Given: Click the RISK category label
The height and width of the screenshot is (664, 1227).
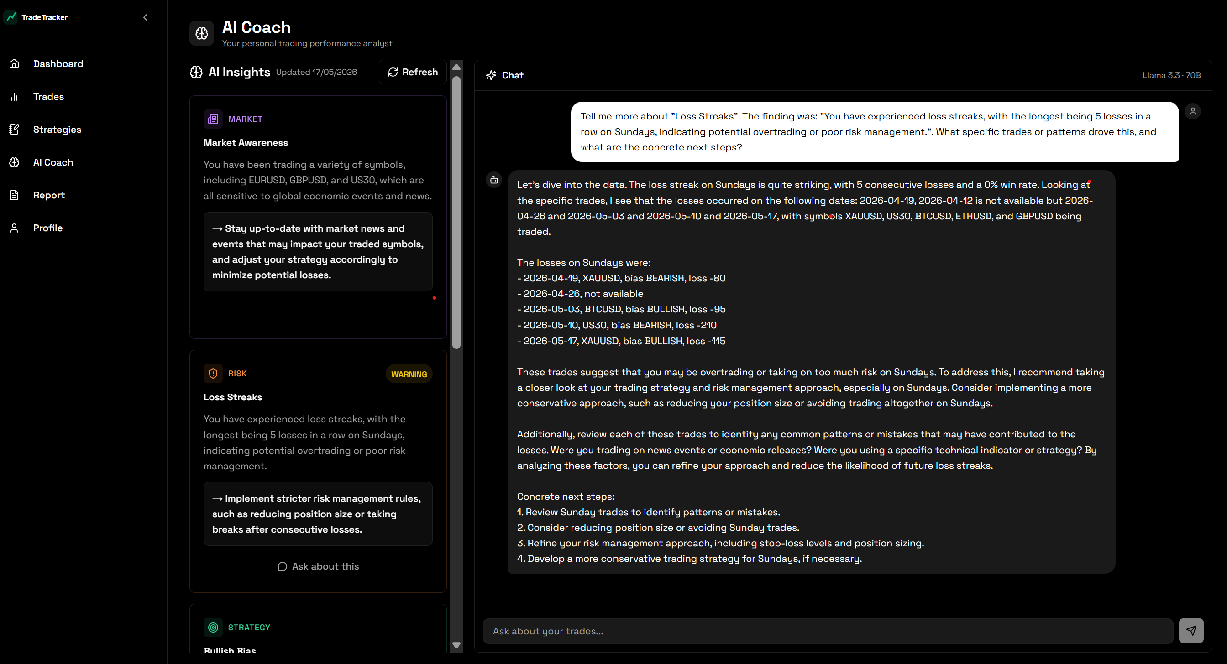Looking at the screenshot, I should point(237,373).
